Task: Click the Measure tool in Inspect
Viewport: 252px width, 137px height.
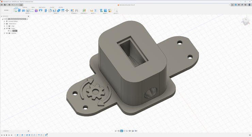Action: click(92, 11)
